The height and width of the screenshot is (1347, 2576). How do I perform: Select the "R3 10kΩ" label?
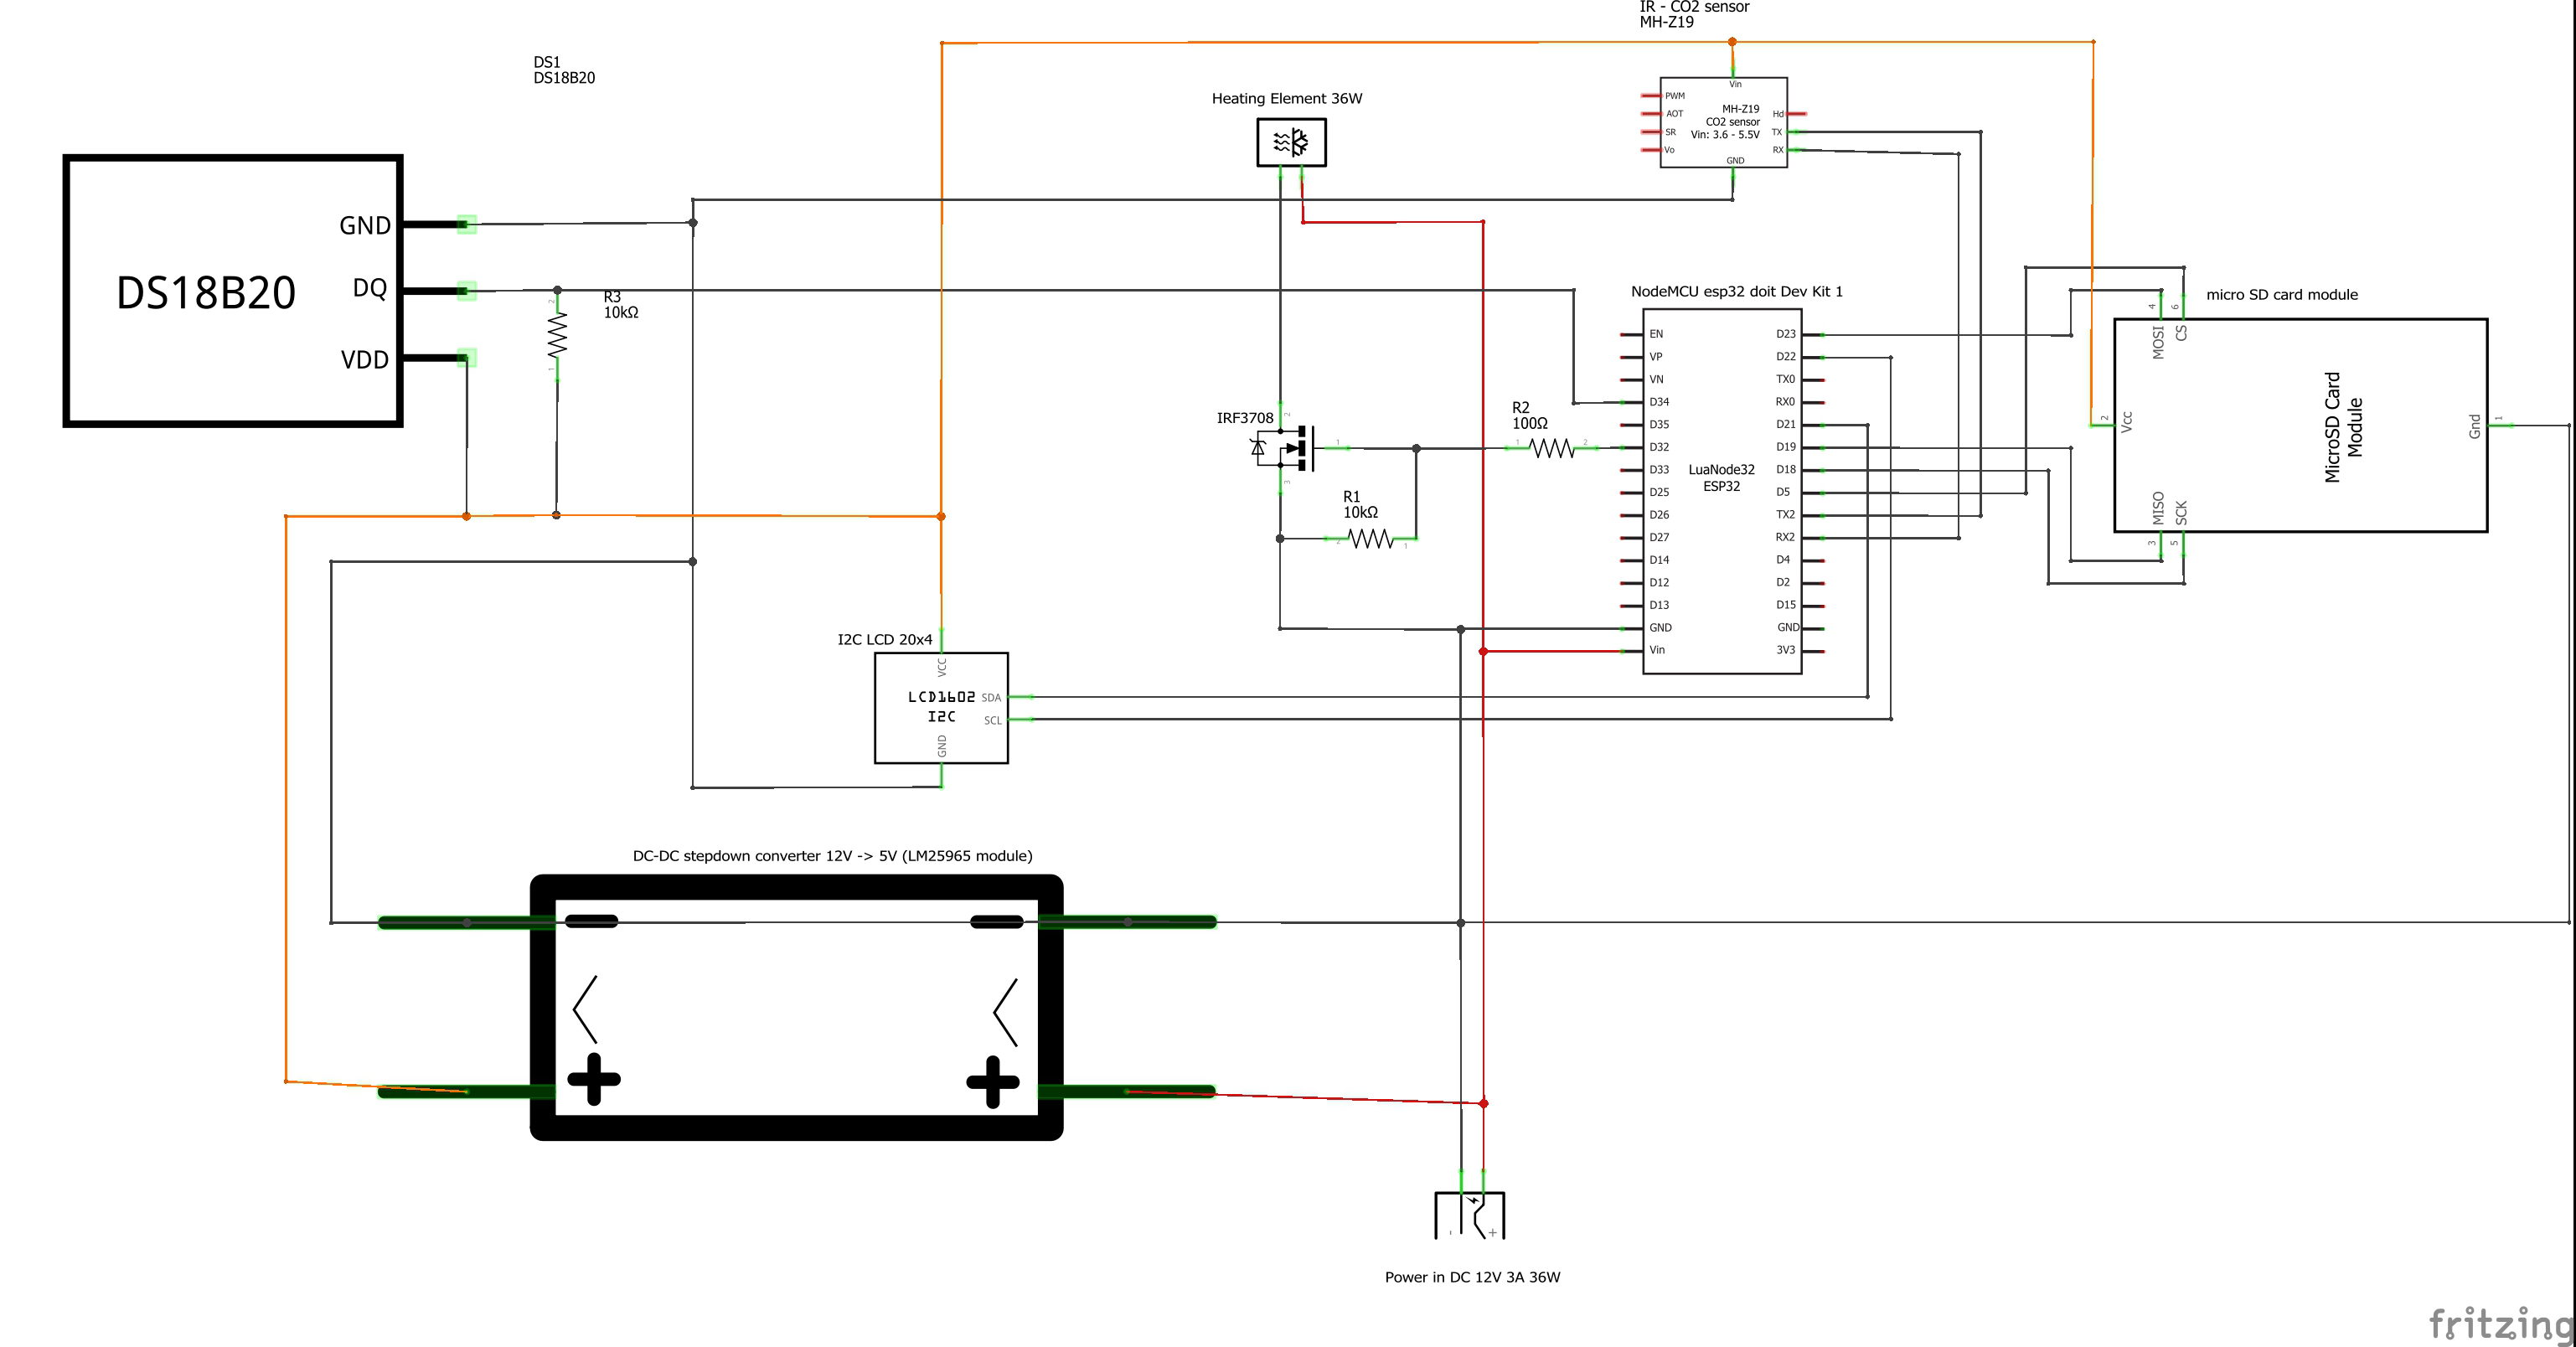tap(621, 305)
